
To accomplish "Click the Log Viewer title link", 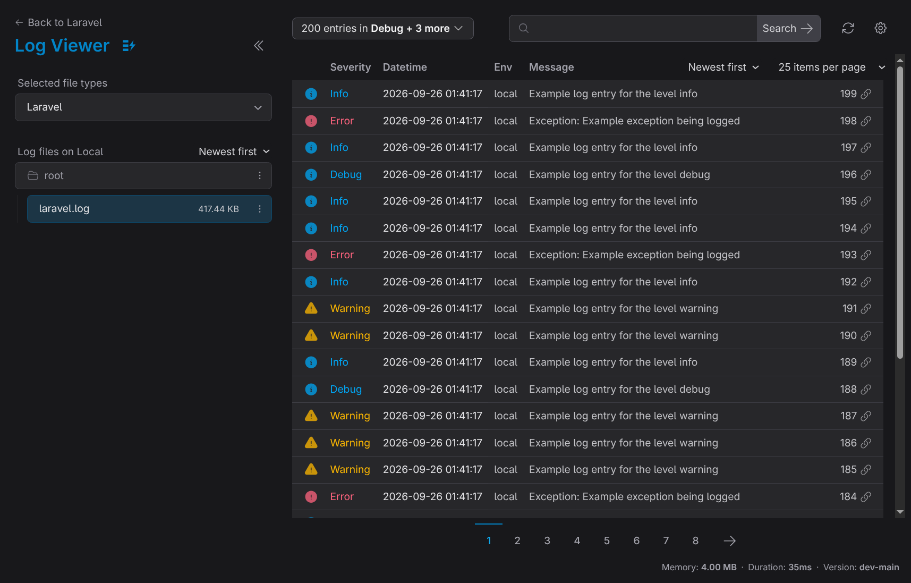I will tap(62, 46).
